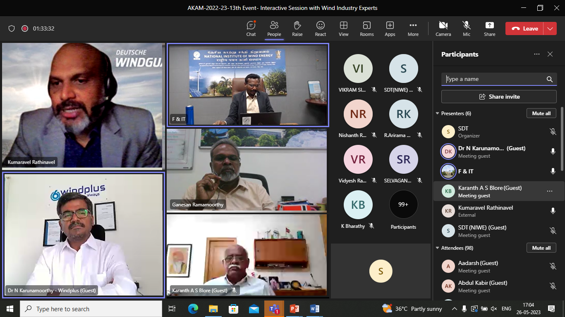This screenshot has width=565, height=317.
Task: Collapse the Attendees (98) section
Action: tap(438, 248)
